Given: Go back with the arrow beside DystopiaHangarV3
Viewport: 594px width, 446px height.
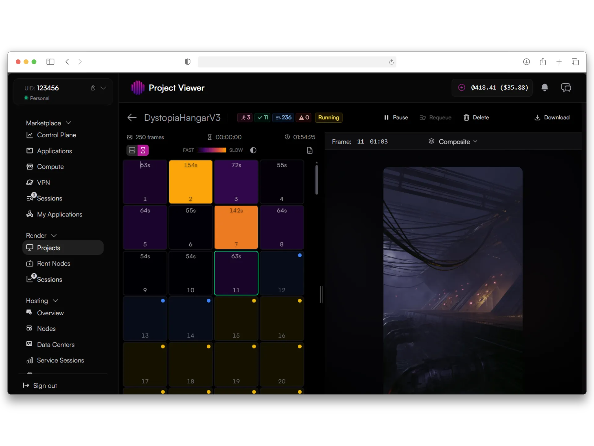Looking at the screenshot, I should [132, 118].
